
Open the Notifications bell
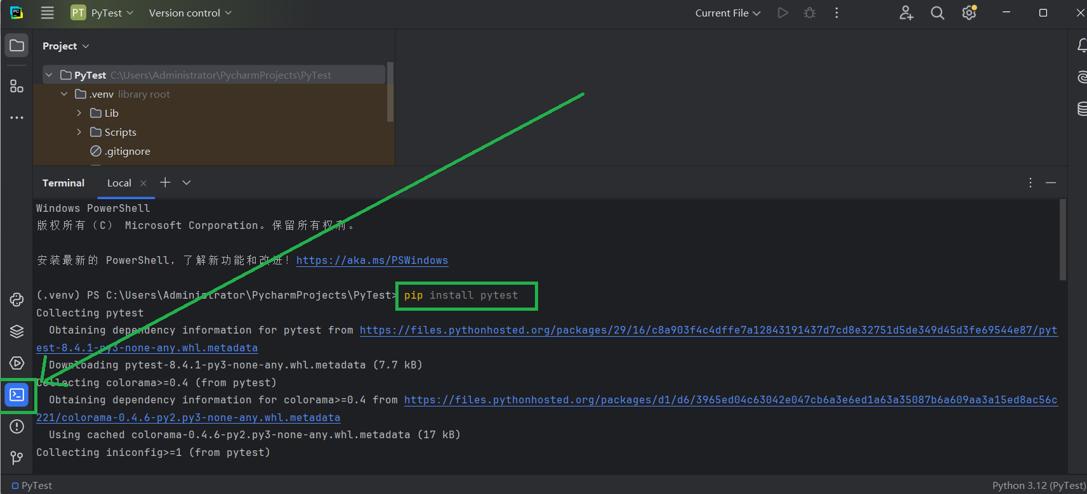1082,46
